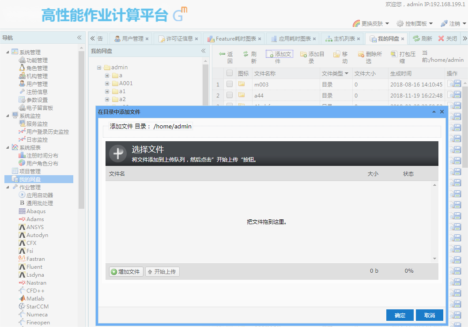Expand the a2 folder node
The width and height of the screenshot is (468, 327).
[107, 99]
